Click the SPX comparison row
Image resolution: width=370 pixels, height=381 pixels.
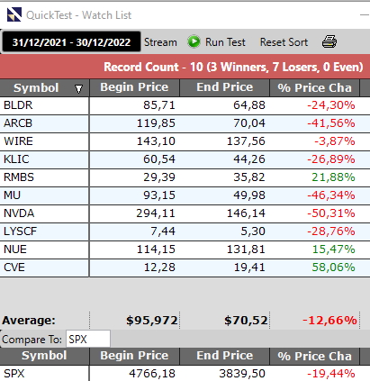(x=185, y=374)
